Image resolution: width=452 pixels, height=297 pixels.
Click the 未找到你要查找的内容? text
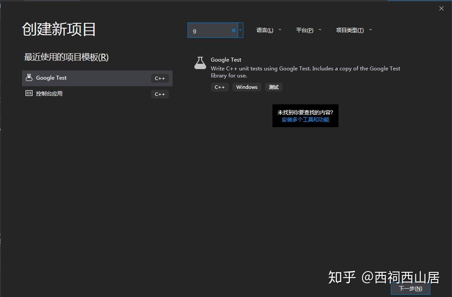(305, 112)
